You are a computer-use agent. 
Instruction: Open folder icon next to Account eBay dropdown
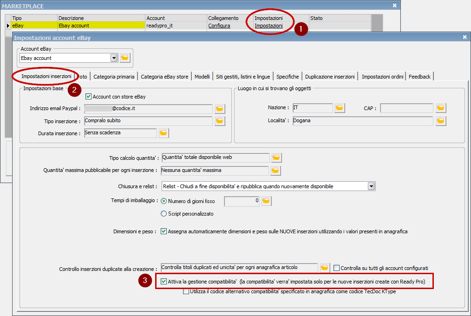125,58
